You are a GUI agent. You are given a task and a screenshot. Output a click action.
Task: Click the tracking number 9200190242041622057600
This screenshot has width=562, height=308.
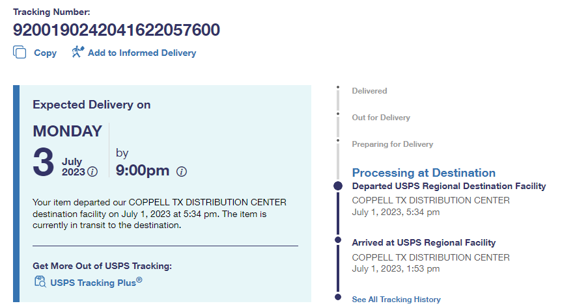coord(117,30)
